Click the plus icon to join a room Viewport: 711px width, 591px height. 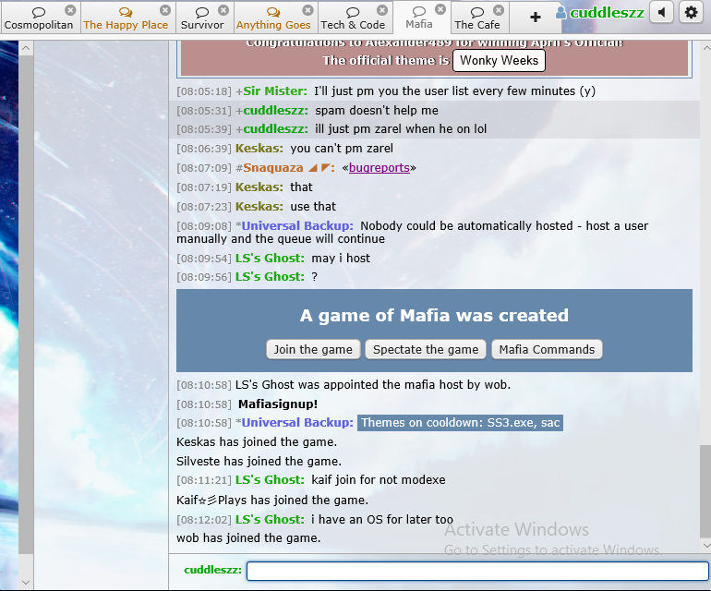click(x=535, y=18)
